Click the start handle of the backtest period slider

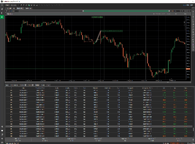click(x=83, y=11)
